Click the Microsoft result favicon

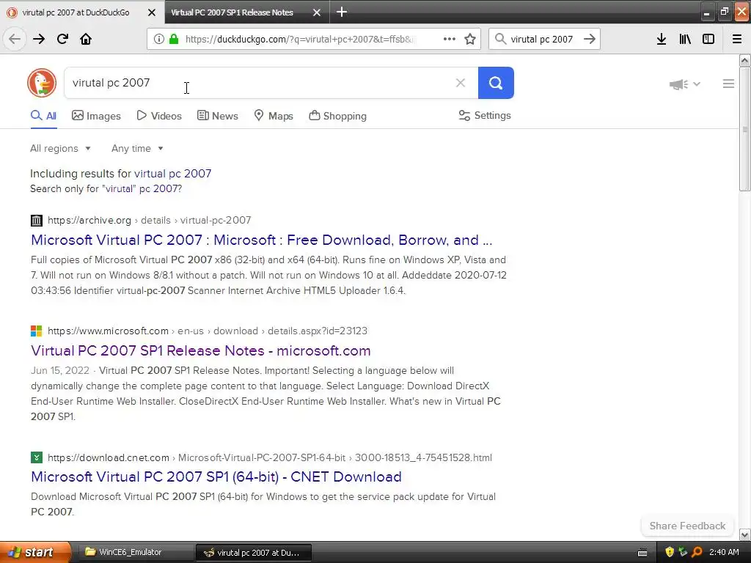[x=37, y=331]
